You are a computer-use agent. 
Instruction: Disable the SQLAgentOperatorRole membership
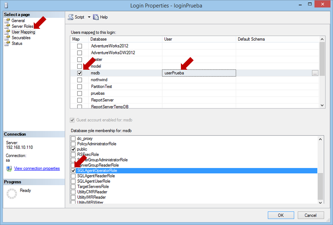pyautogui.click(x=72, y=170)
